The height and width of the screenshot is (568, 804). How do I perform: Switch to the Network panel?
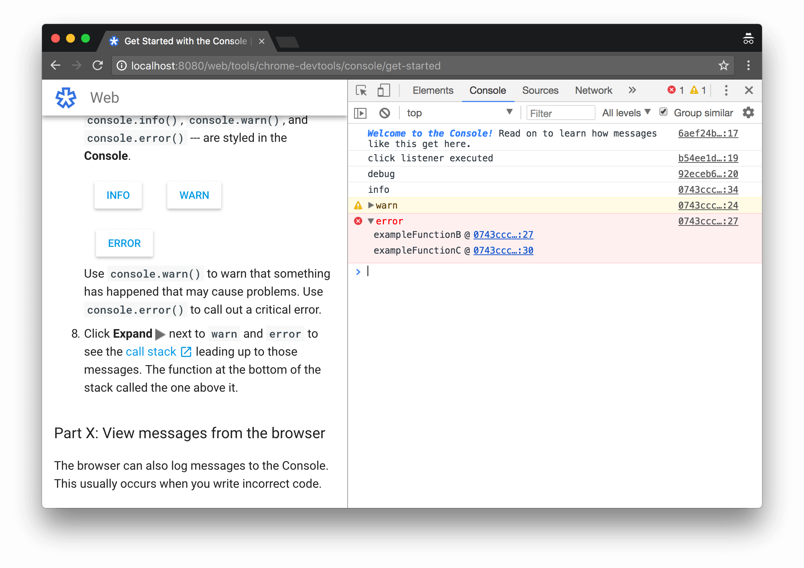(x=593, y=90)
